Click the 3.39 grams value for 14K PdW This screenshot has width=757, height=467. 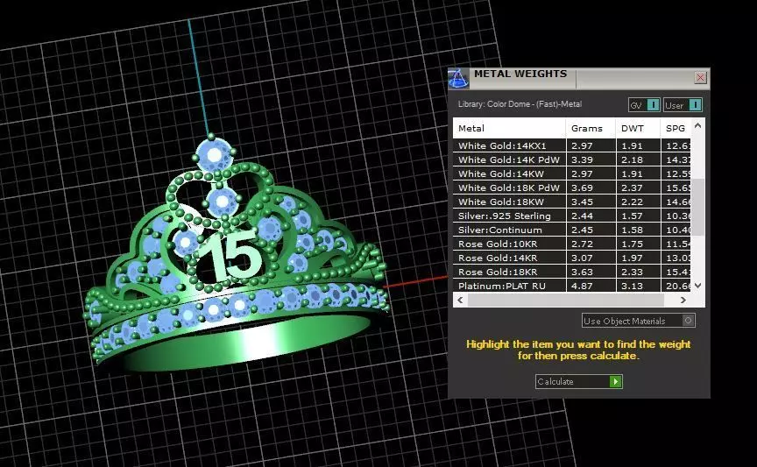pos(582,159)
